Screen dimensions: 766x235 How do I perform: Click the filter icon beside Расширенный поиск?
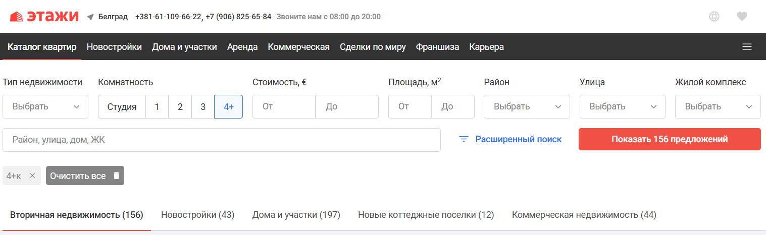[x=464, y=139]
